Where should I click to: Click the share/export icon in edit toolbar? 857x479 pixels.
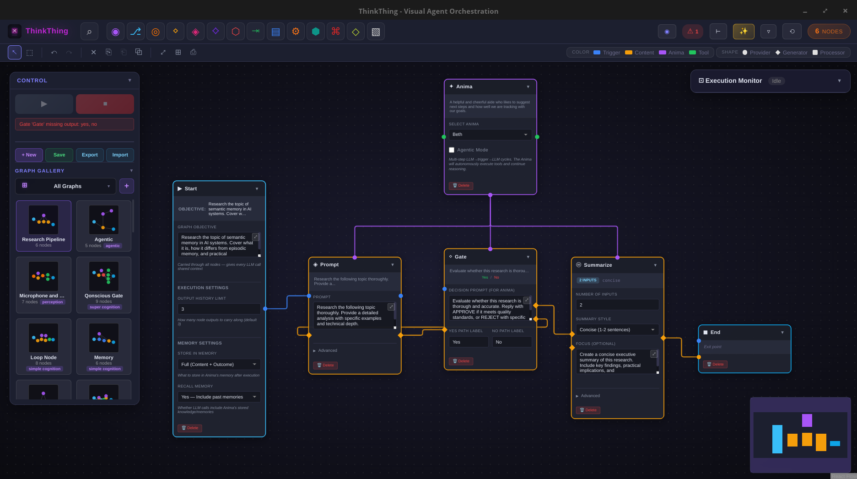tap(193, 52)
